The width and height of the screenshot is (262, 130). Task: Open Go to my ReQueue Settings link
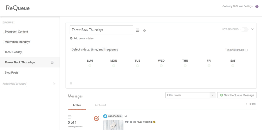(238, 6)
